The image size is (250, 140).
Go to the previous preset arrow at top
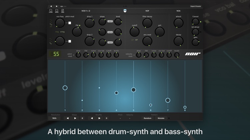pyautogui.click(x=51, y=6)
